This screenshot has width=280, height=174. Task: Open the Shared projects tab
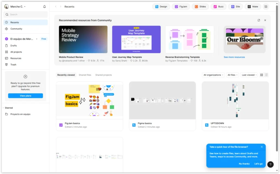pyautogui.click(x=103, y=75)
